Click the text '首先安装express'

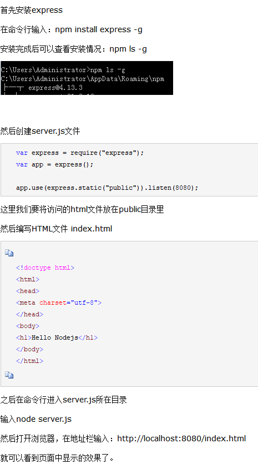[32, 10]
